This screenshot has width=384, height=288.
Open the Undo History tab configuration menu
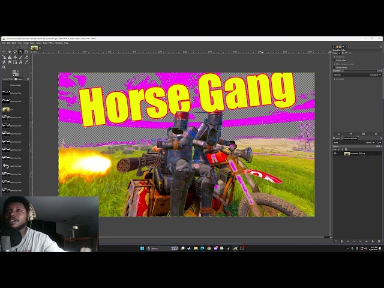coord(28,79)
